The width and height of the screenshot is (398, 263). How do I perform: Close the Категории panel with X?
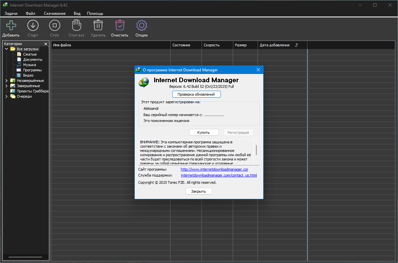click(x=46, y=44)
